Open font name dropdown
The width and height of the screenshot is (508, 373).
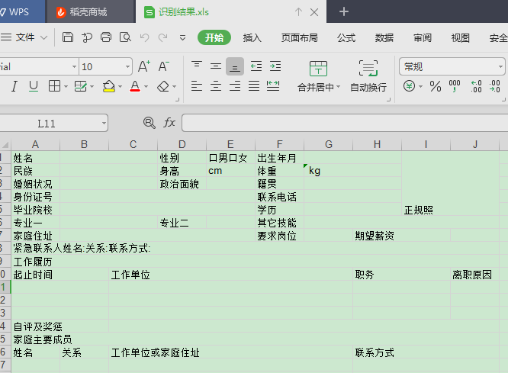pos(74,67)
